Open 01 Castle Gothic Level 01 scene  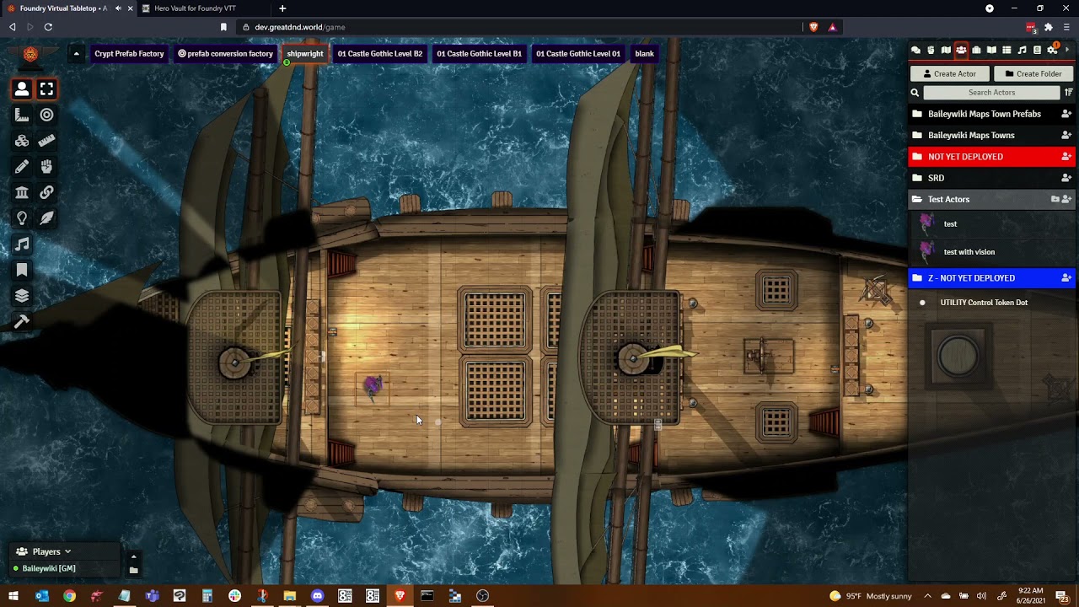[x=578, y=54]
